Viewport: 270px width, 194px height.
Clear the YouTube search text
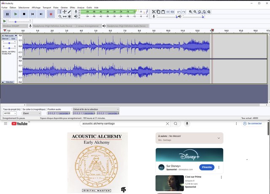click(x=167, y=124)
